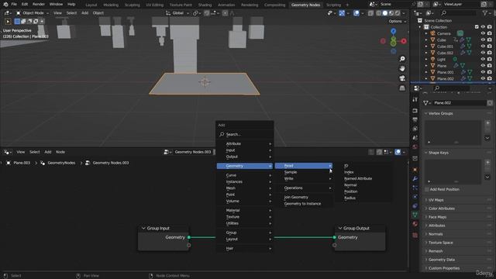Viewport: 496px width, 279px height.
Task: Add a shape key with the plus button
Action: tap(487, 162)
